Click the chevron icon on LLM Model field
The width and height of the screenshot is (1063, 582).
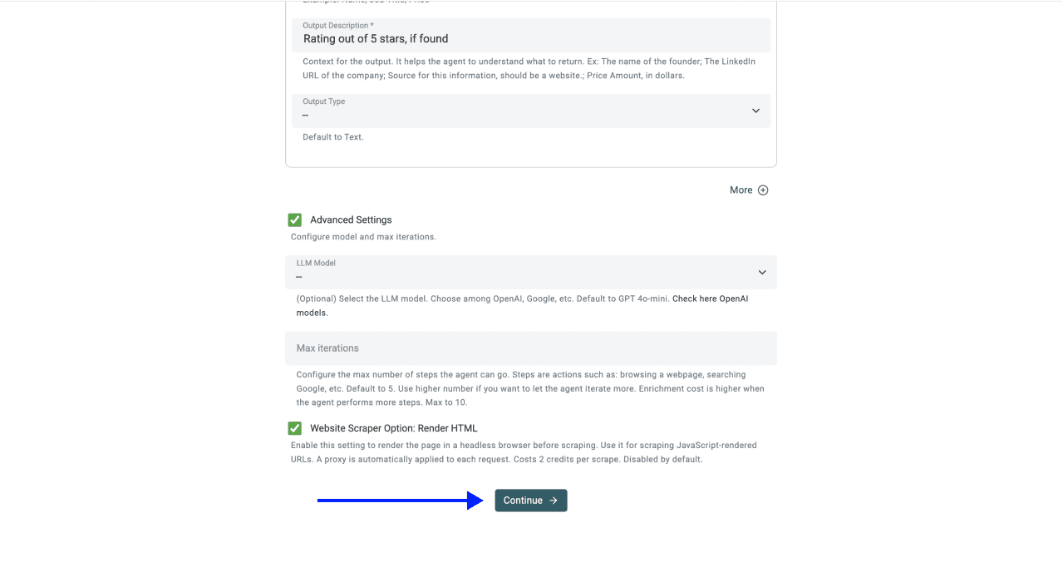pyautogui.click(x=761, y=272)
